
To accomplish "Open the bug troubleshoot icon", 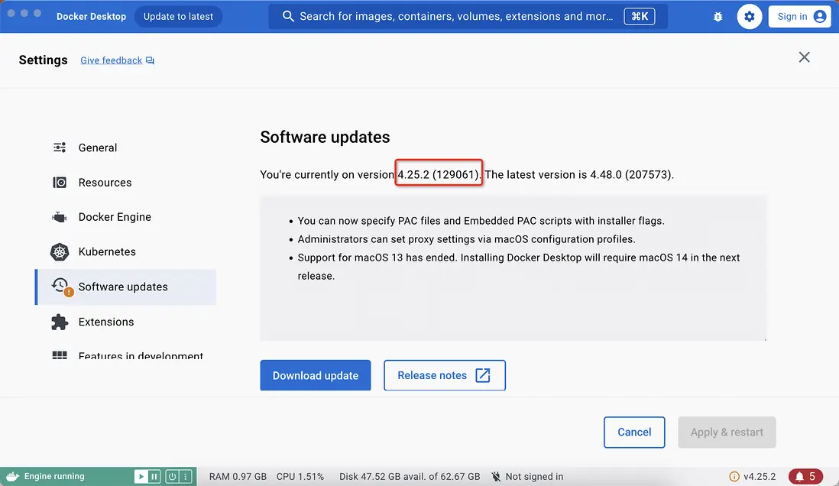I will [x=718, y=16].
